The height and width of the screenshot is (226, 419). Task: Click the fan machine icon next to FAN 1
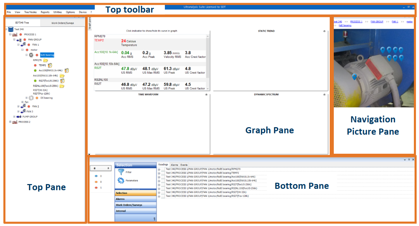pyautogui.click(x=23, y=44)
